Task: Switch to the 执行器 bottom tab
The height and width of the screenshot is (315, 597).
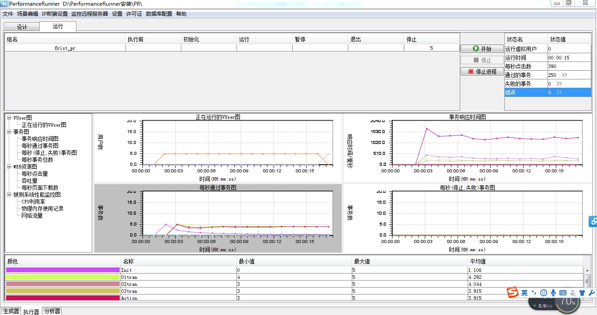Action: (x=31, y=312)
